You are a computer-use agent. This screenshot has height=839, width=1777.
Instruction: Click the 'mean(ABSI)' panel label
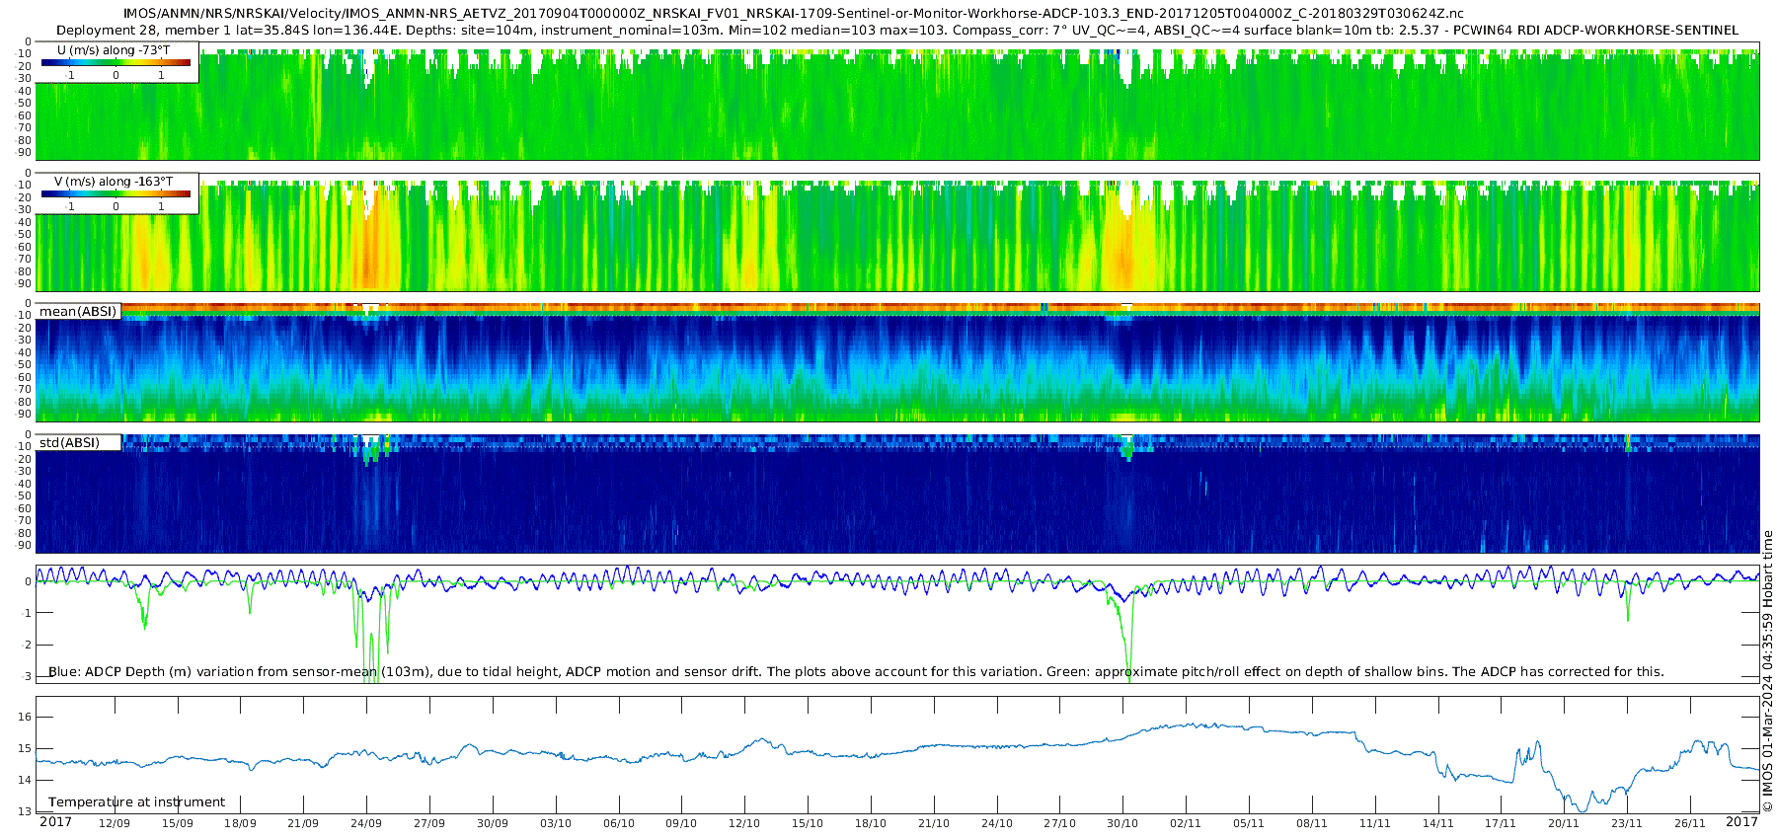pos(78,312)
